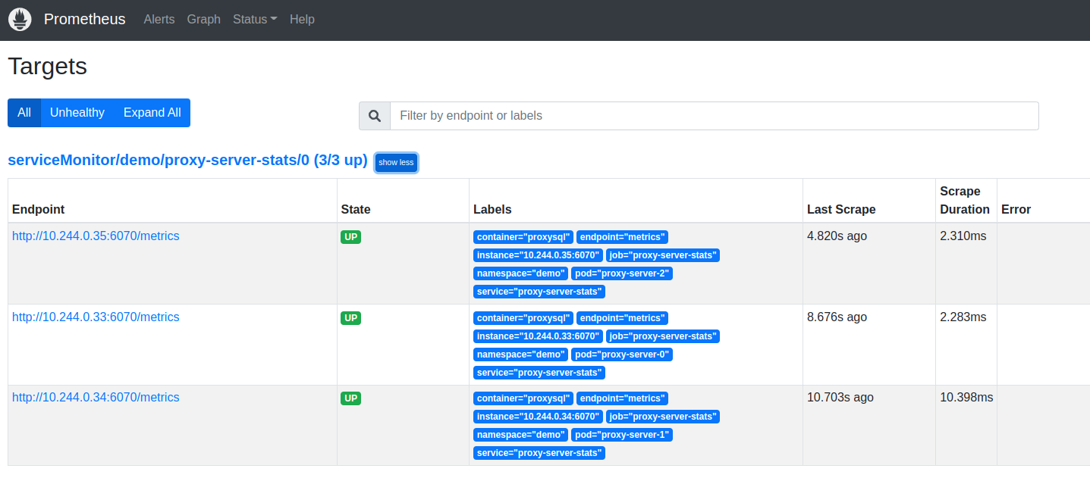This screenshot has height=481, width=1090.
Task: Open the 10.244.0.35:6070 metrics endpoint
Action: [x=96, y=236]
